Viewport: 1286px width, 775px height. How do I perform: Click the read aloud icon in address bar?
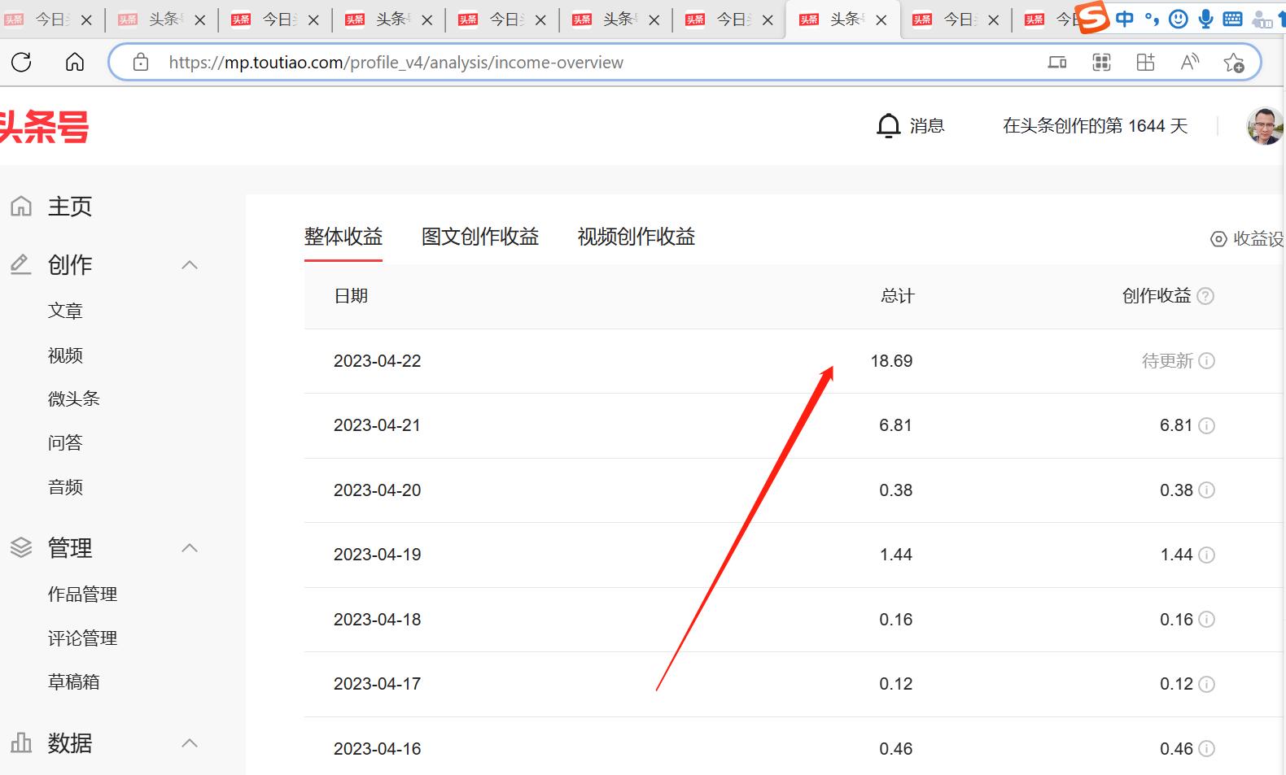1189,63
